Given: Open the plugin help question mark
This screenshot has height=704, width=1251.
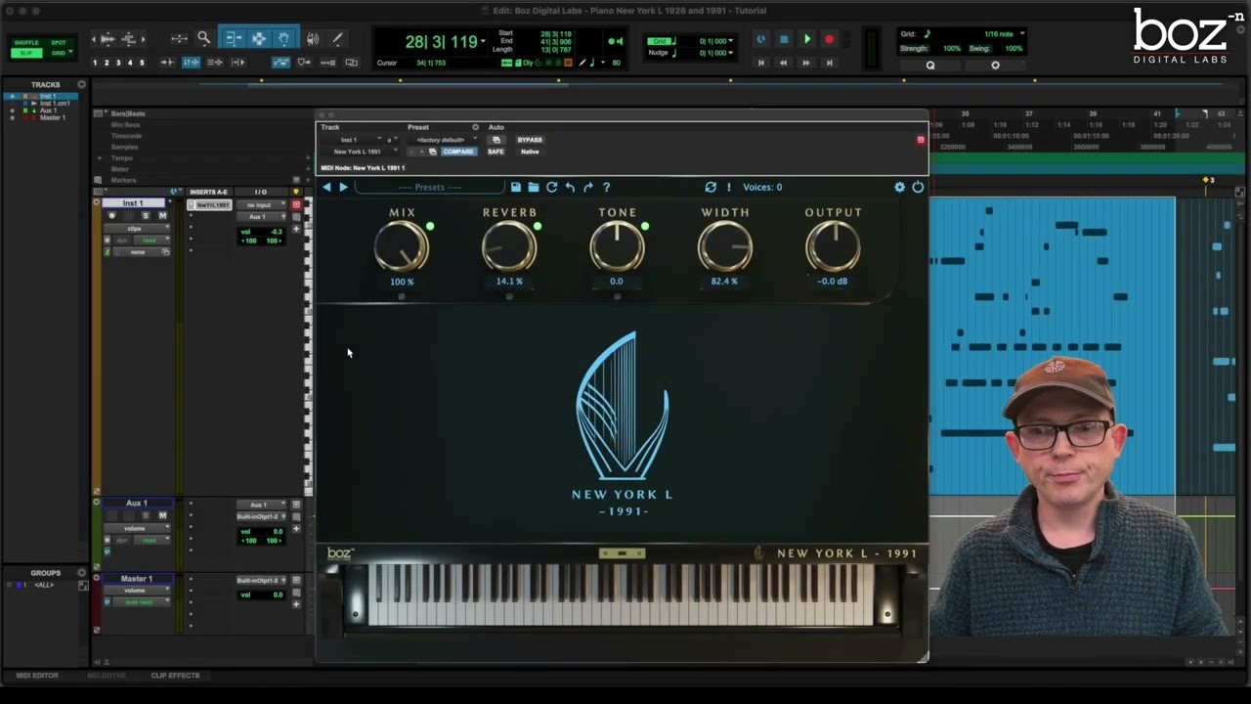Looking at the screenshot, I should 606,187.
